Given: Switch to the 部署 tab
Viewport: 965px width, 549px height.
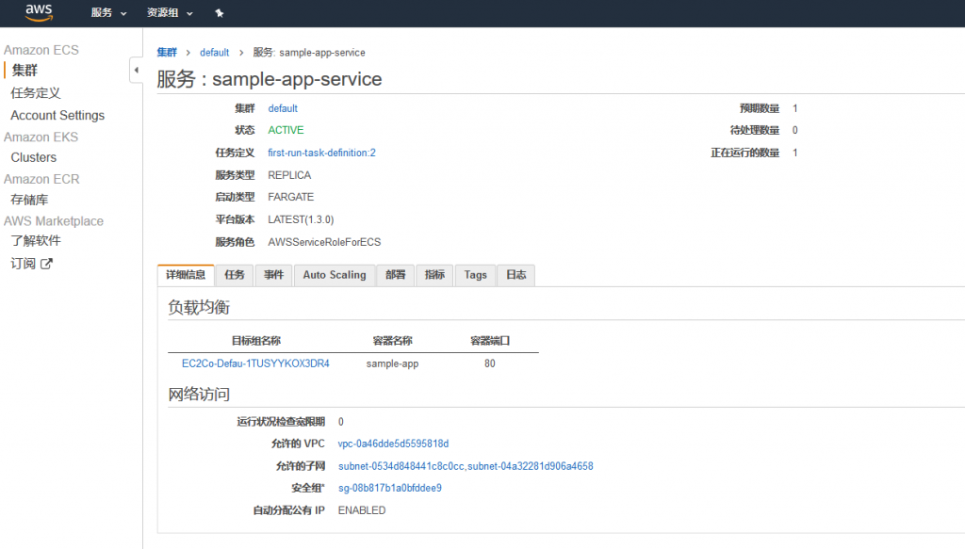Looking at the screenshot, I should click(x=396, y=275).
